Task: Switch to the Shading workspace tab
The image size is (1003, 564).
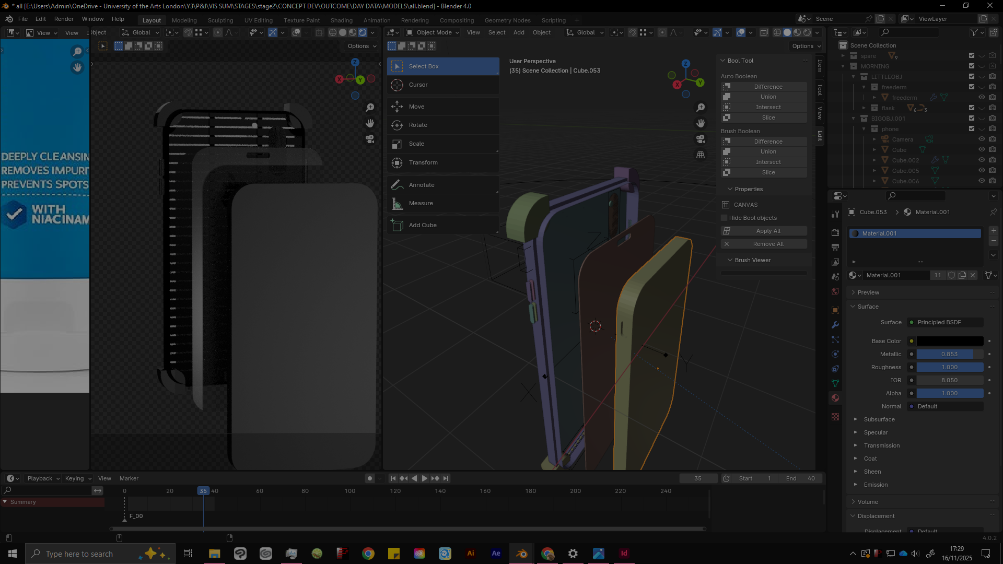Action: click(x=341, y=20)
